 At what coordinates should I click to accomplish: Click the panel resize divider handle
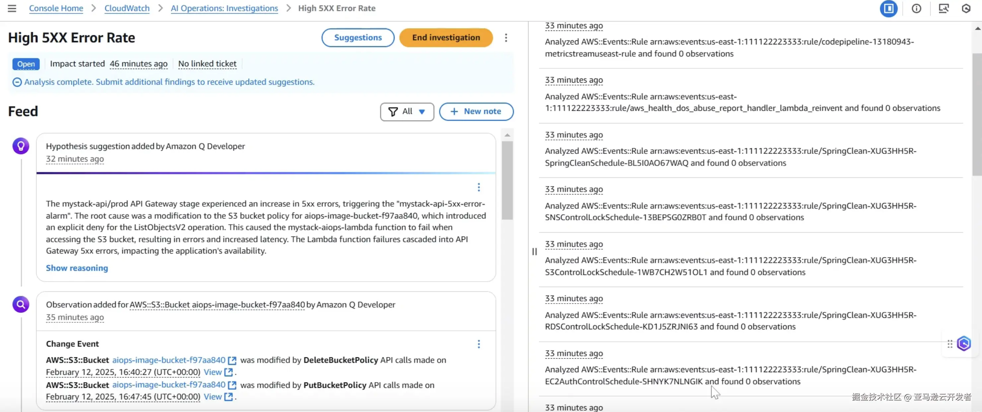click(534, 251)
